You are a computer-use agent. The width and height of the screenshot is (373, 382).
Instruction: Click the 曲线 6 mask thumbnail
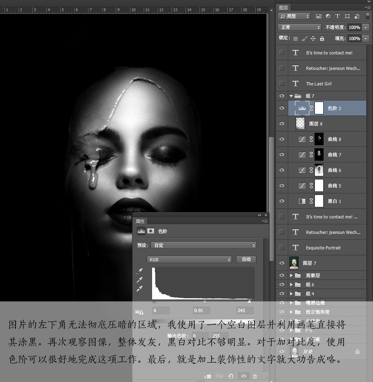coord(319,170)
